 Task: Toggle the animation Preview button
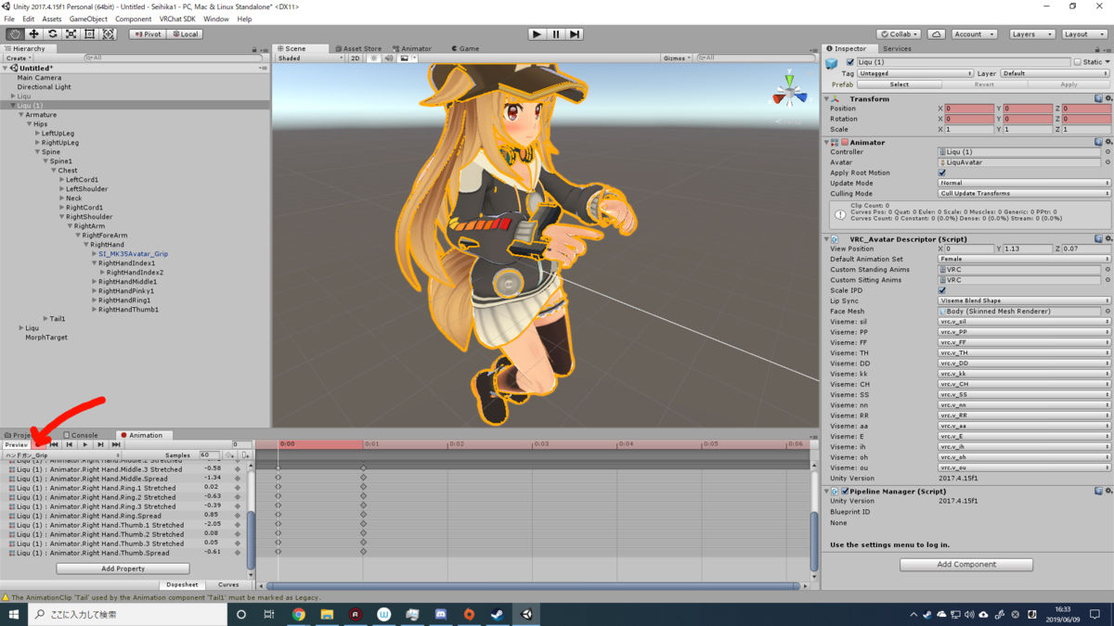tap(17, 445)
